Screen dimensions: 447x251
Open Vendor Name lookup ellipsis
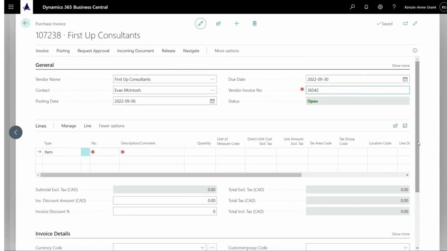click(x=212, y=79)
